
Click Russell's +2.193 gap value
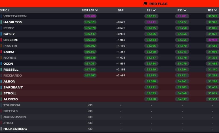coord(121,69)
